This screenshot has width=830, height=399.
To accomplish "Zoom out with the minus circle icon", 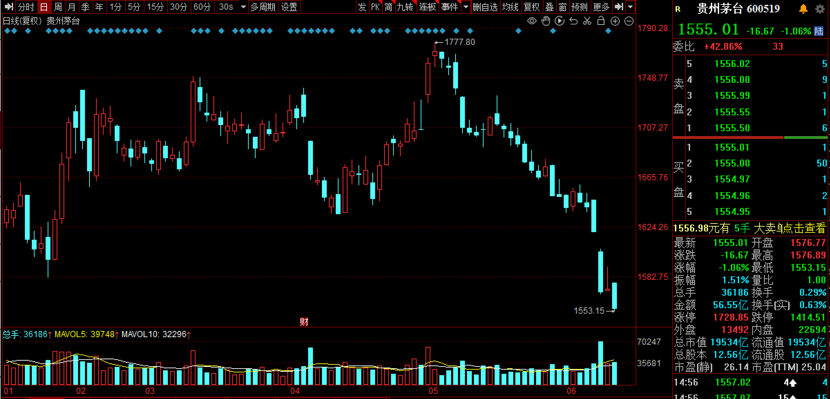I will [629, 21].
